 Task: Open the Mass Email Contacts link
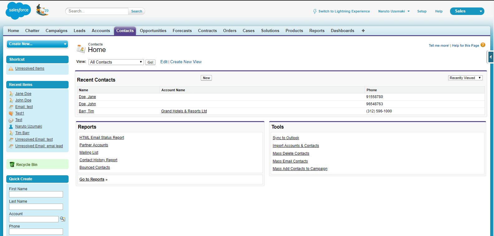(x=290, y=161)
